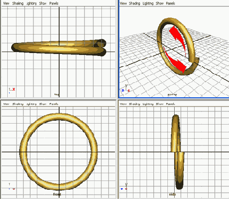Open Show menu in perspective panel
The image size is (229, 199).
pyautogui.click(x=160, y=3)
